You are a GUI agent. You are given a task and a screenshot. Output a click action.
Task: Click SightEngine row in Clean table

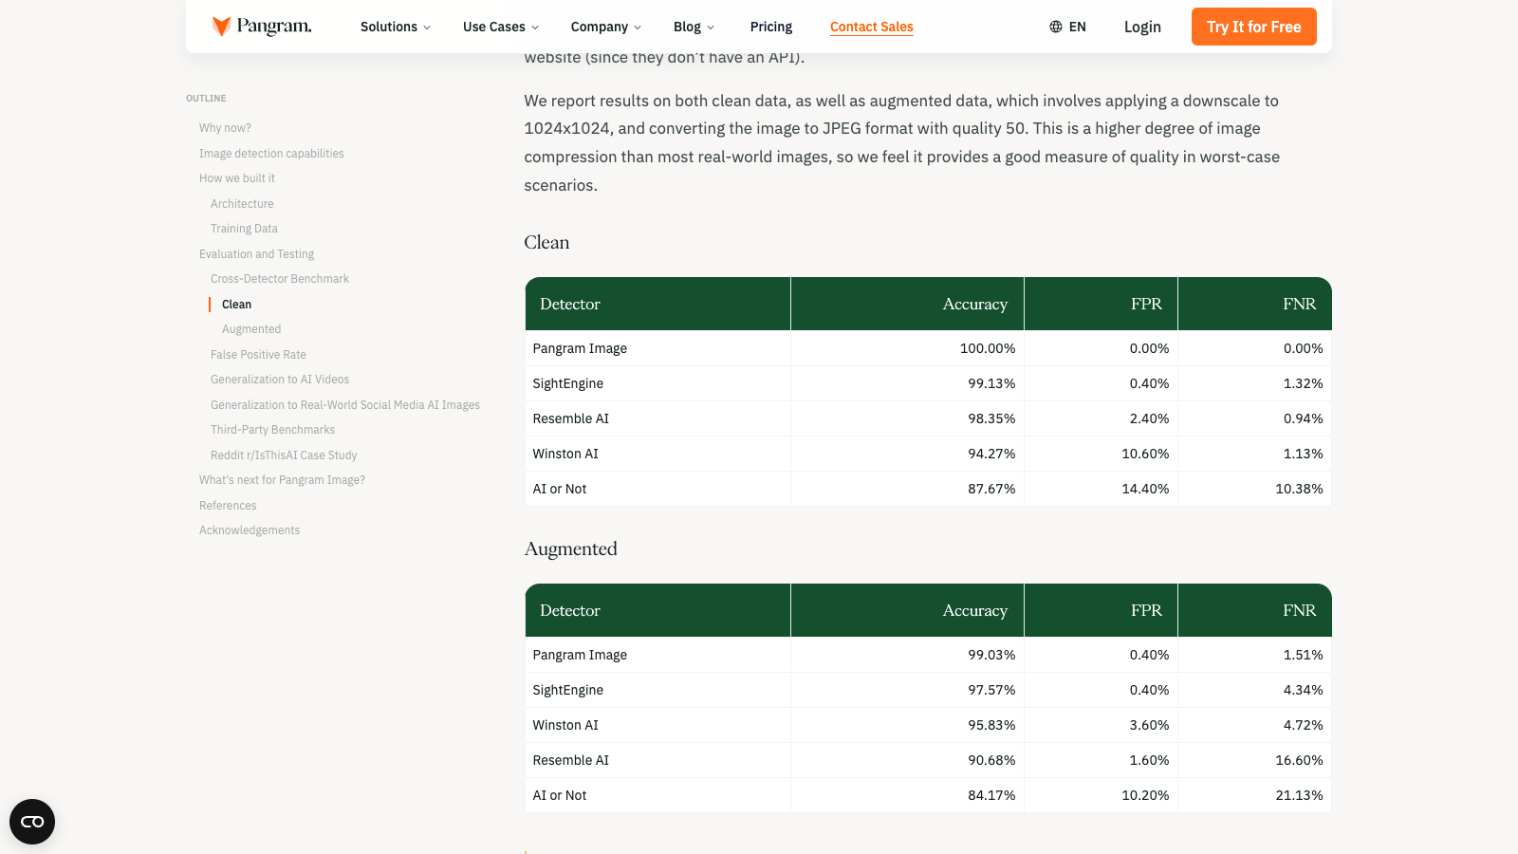coord(928,383)
